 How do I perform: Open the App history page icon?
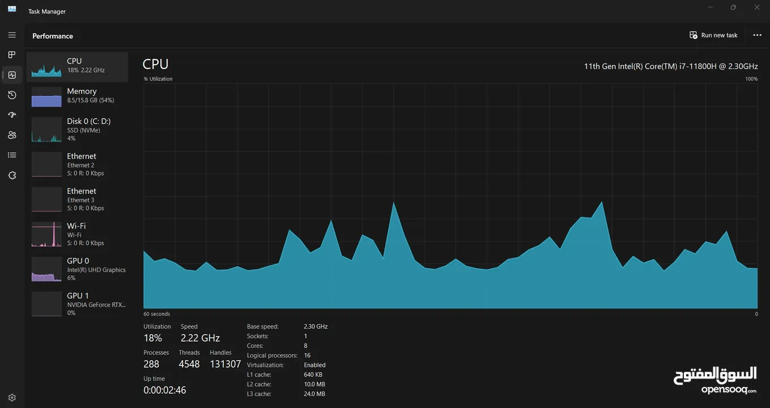coord(12,95)
